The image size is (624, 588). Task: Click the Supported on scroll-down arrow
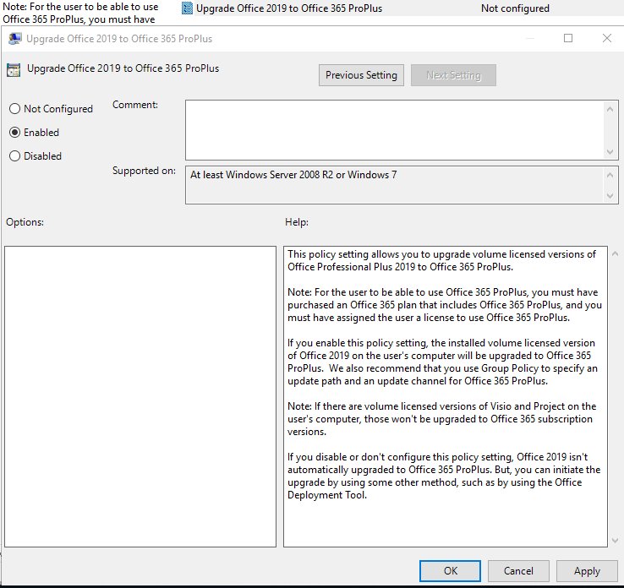point(610,196)
